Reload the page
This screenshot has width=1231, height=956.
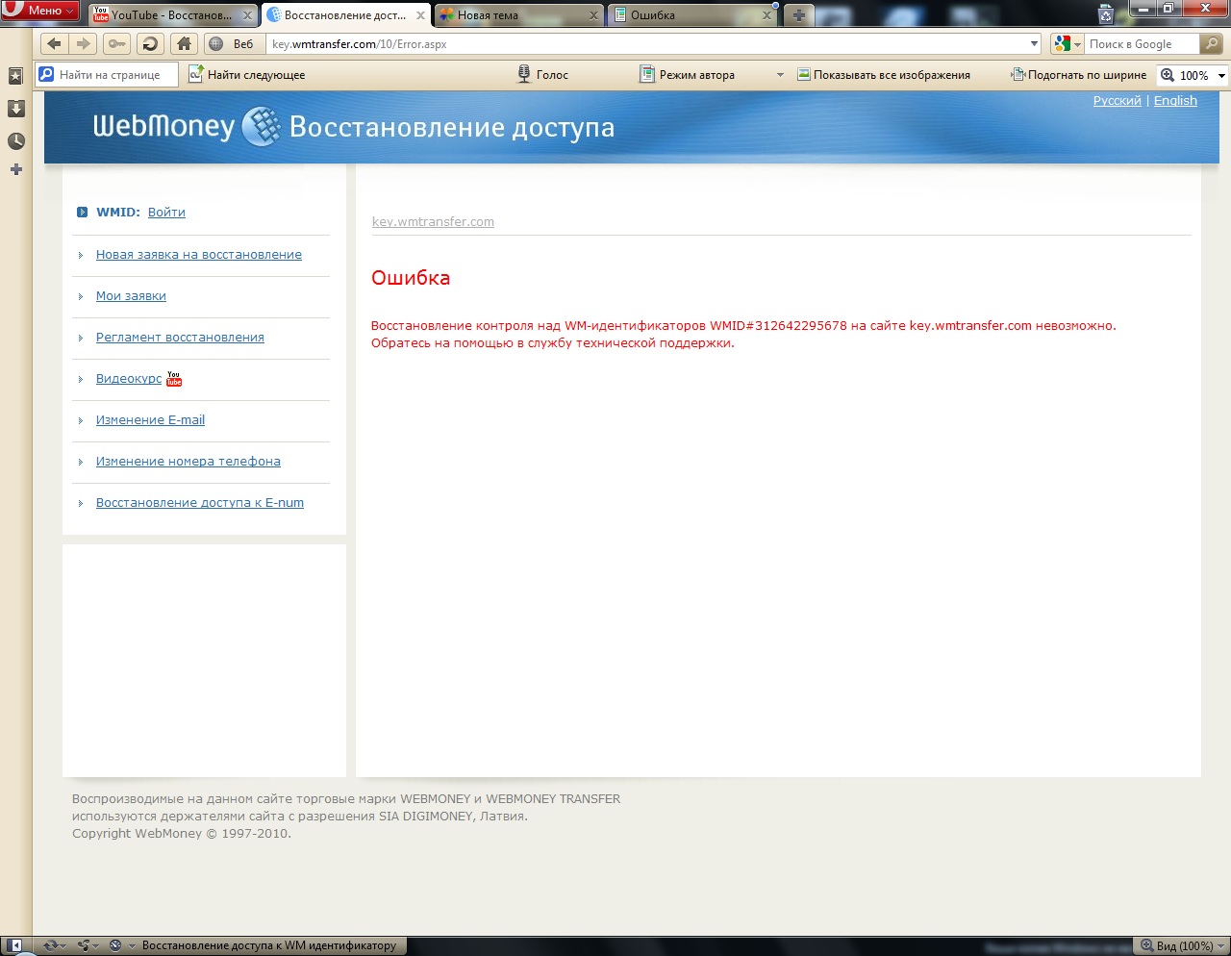pos(149,44)
